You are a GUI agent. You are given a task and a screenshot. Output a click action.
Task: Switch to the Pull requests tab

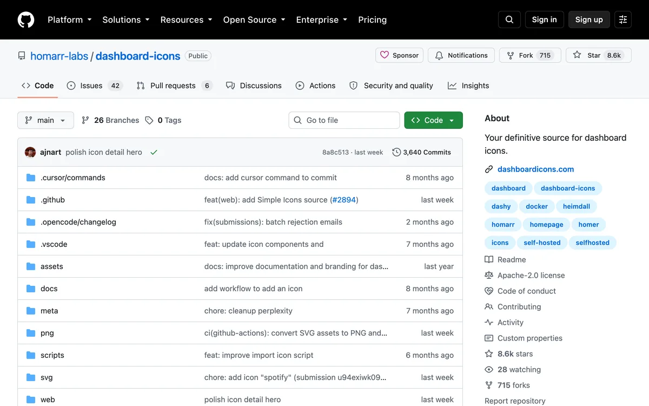click(x=174, y=86)
